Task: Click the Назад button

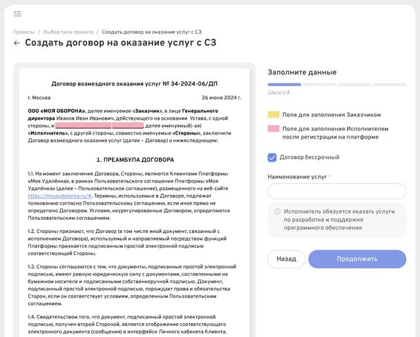Action: [x=287, y=259]
